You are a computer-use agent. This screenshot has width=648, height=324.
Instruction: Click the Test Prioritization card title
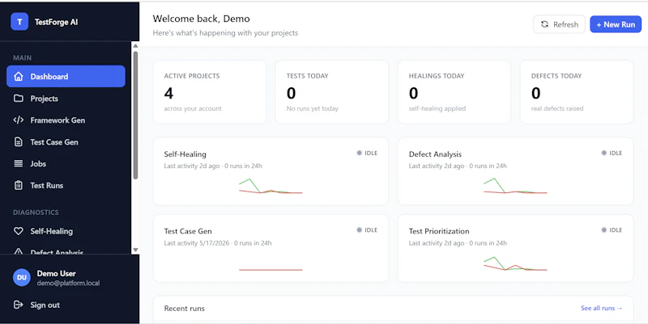(439, 231)
